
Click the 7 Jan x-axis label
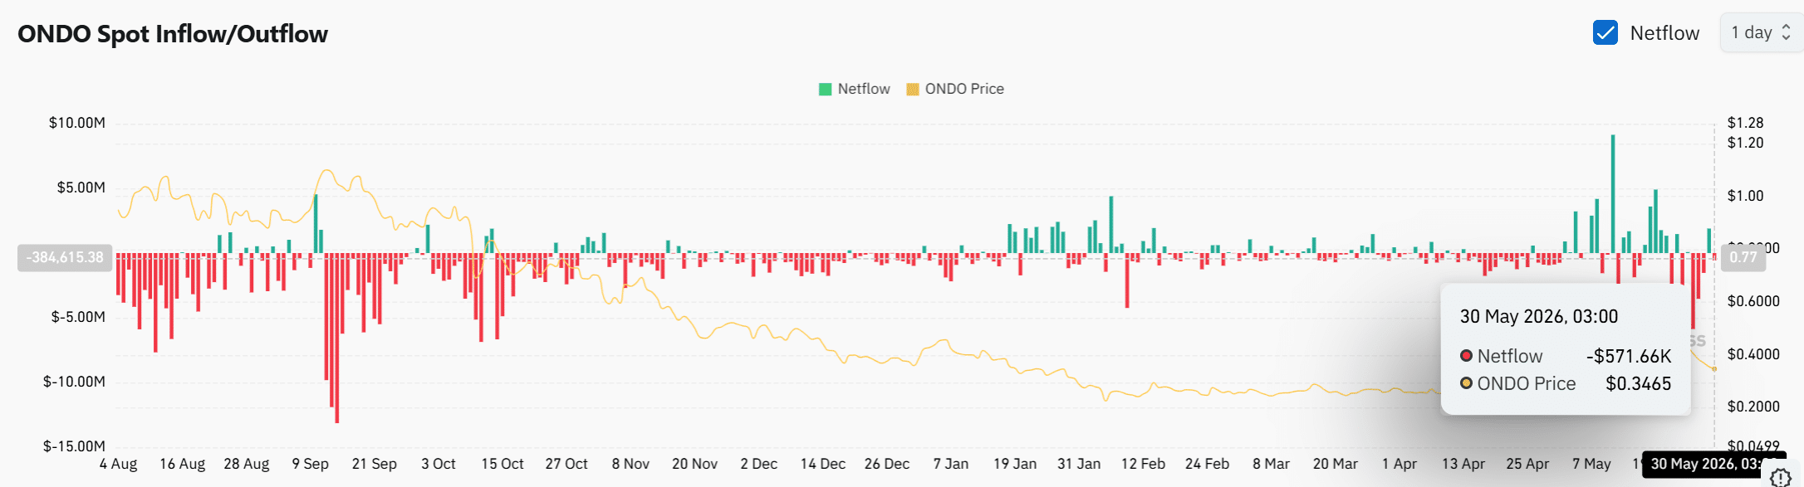click(951, 464)
